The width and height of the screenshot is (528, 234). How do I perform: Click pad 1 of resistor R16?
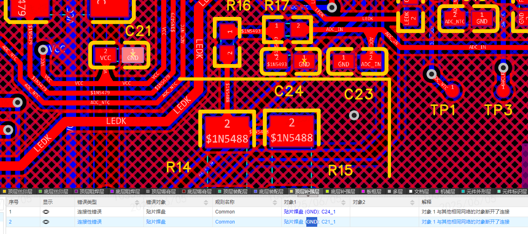[x=230, y=31]
